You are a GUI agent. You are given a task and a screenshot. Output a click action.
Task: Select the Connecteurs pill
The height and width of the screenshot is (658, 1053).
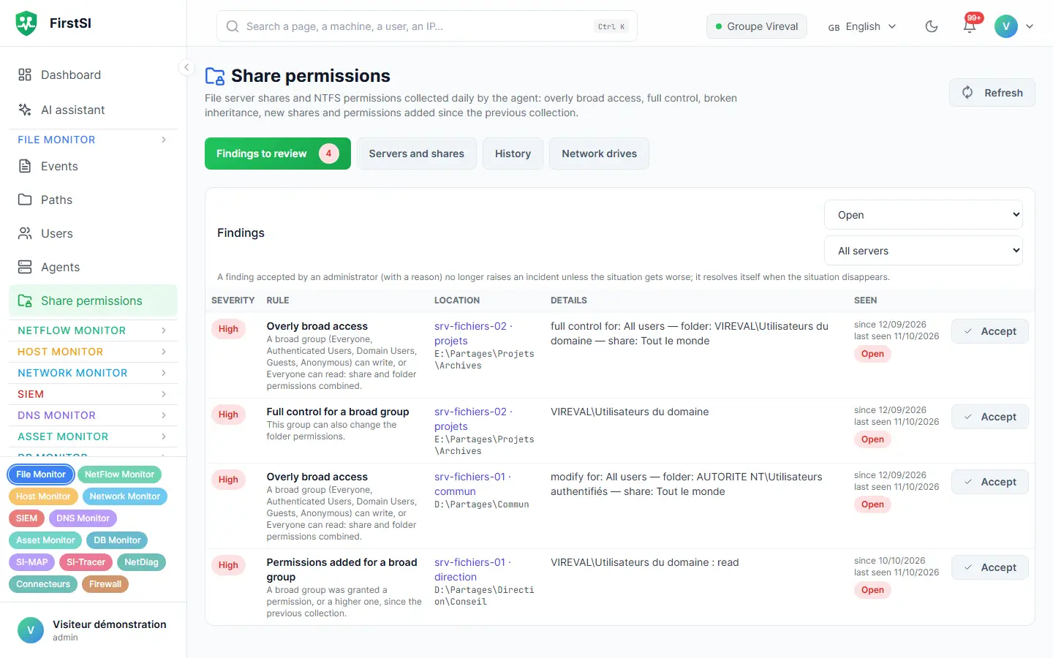(x=43, y=584)
